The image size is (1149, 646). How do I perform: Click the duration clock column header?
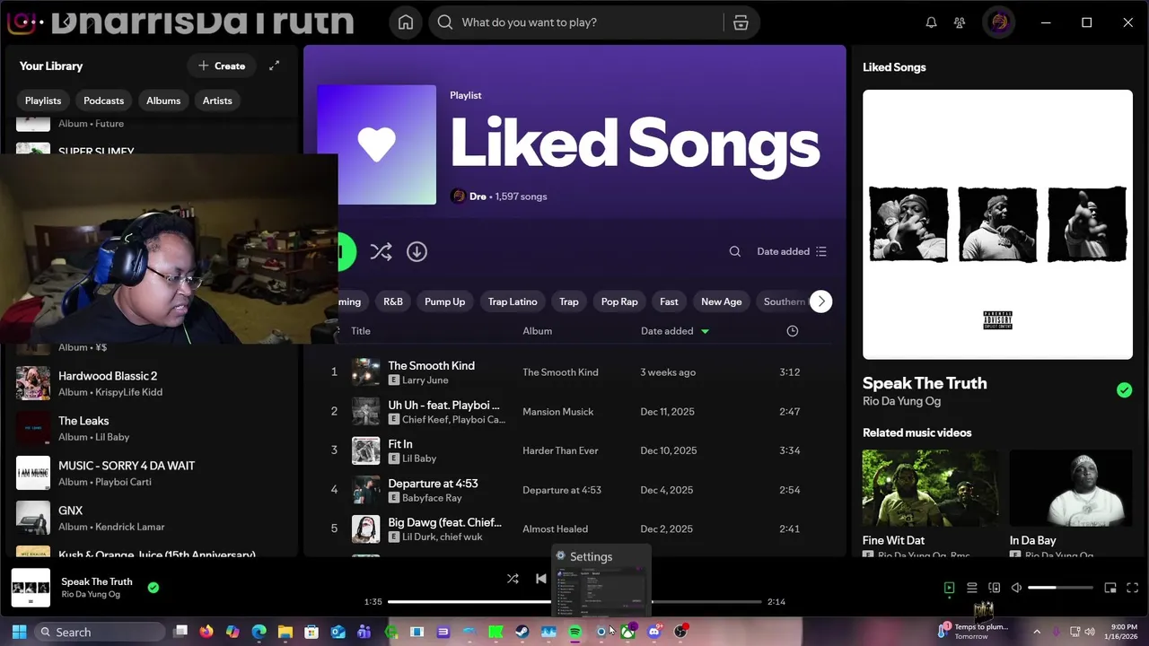tap(792, 331)
